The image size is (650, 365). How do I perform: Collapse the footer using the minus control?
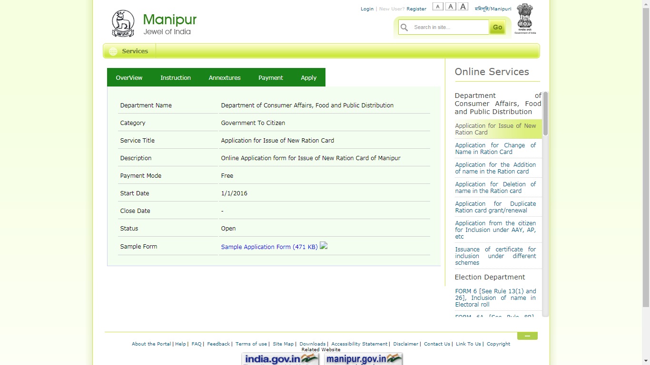(527, 336)
